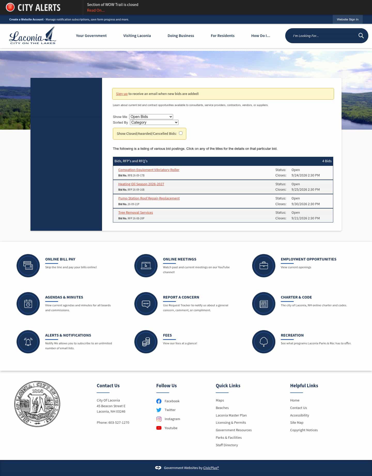Click the Online Meetings heading

click(180, 259)
